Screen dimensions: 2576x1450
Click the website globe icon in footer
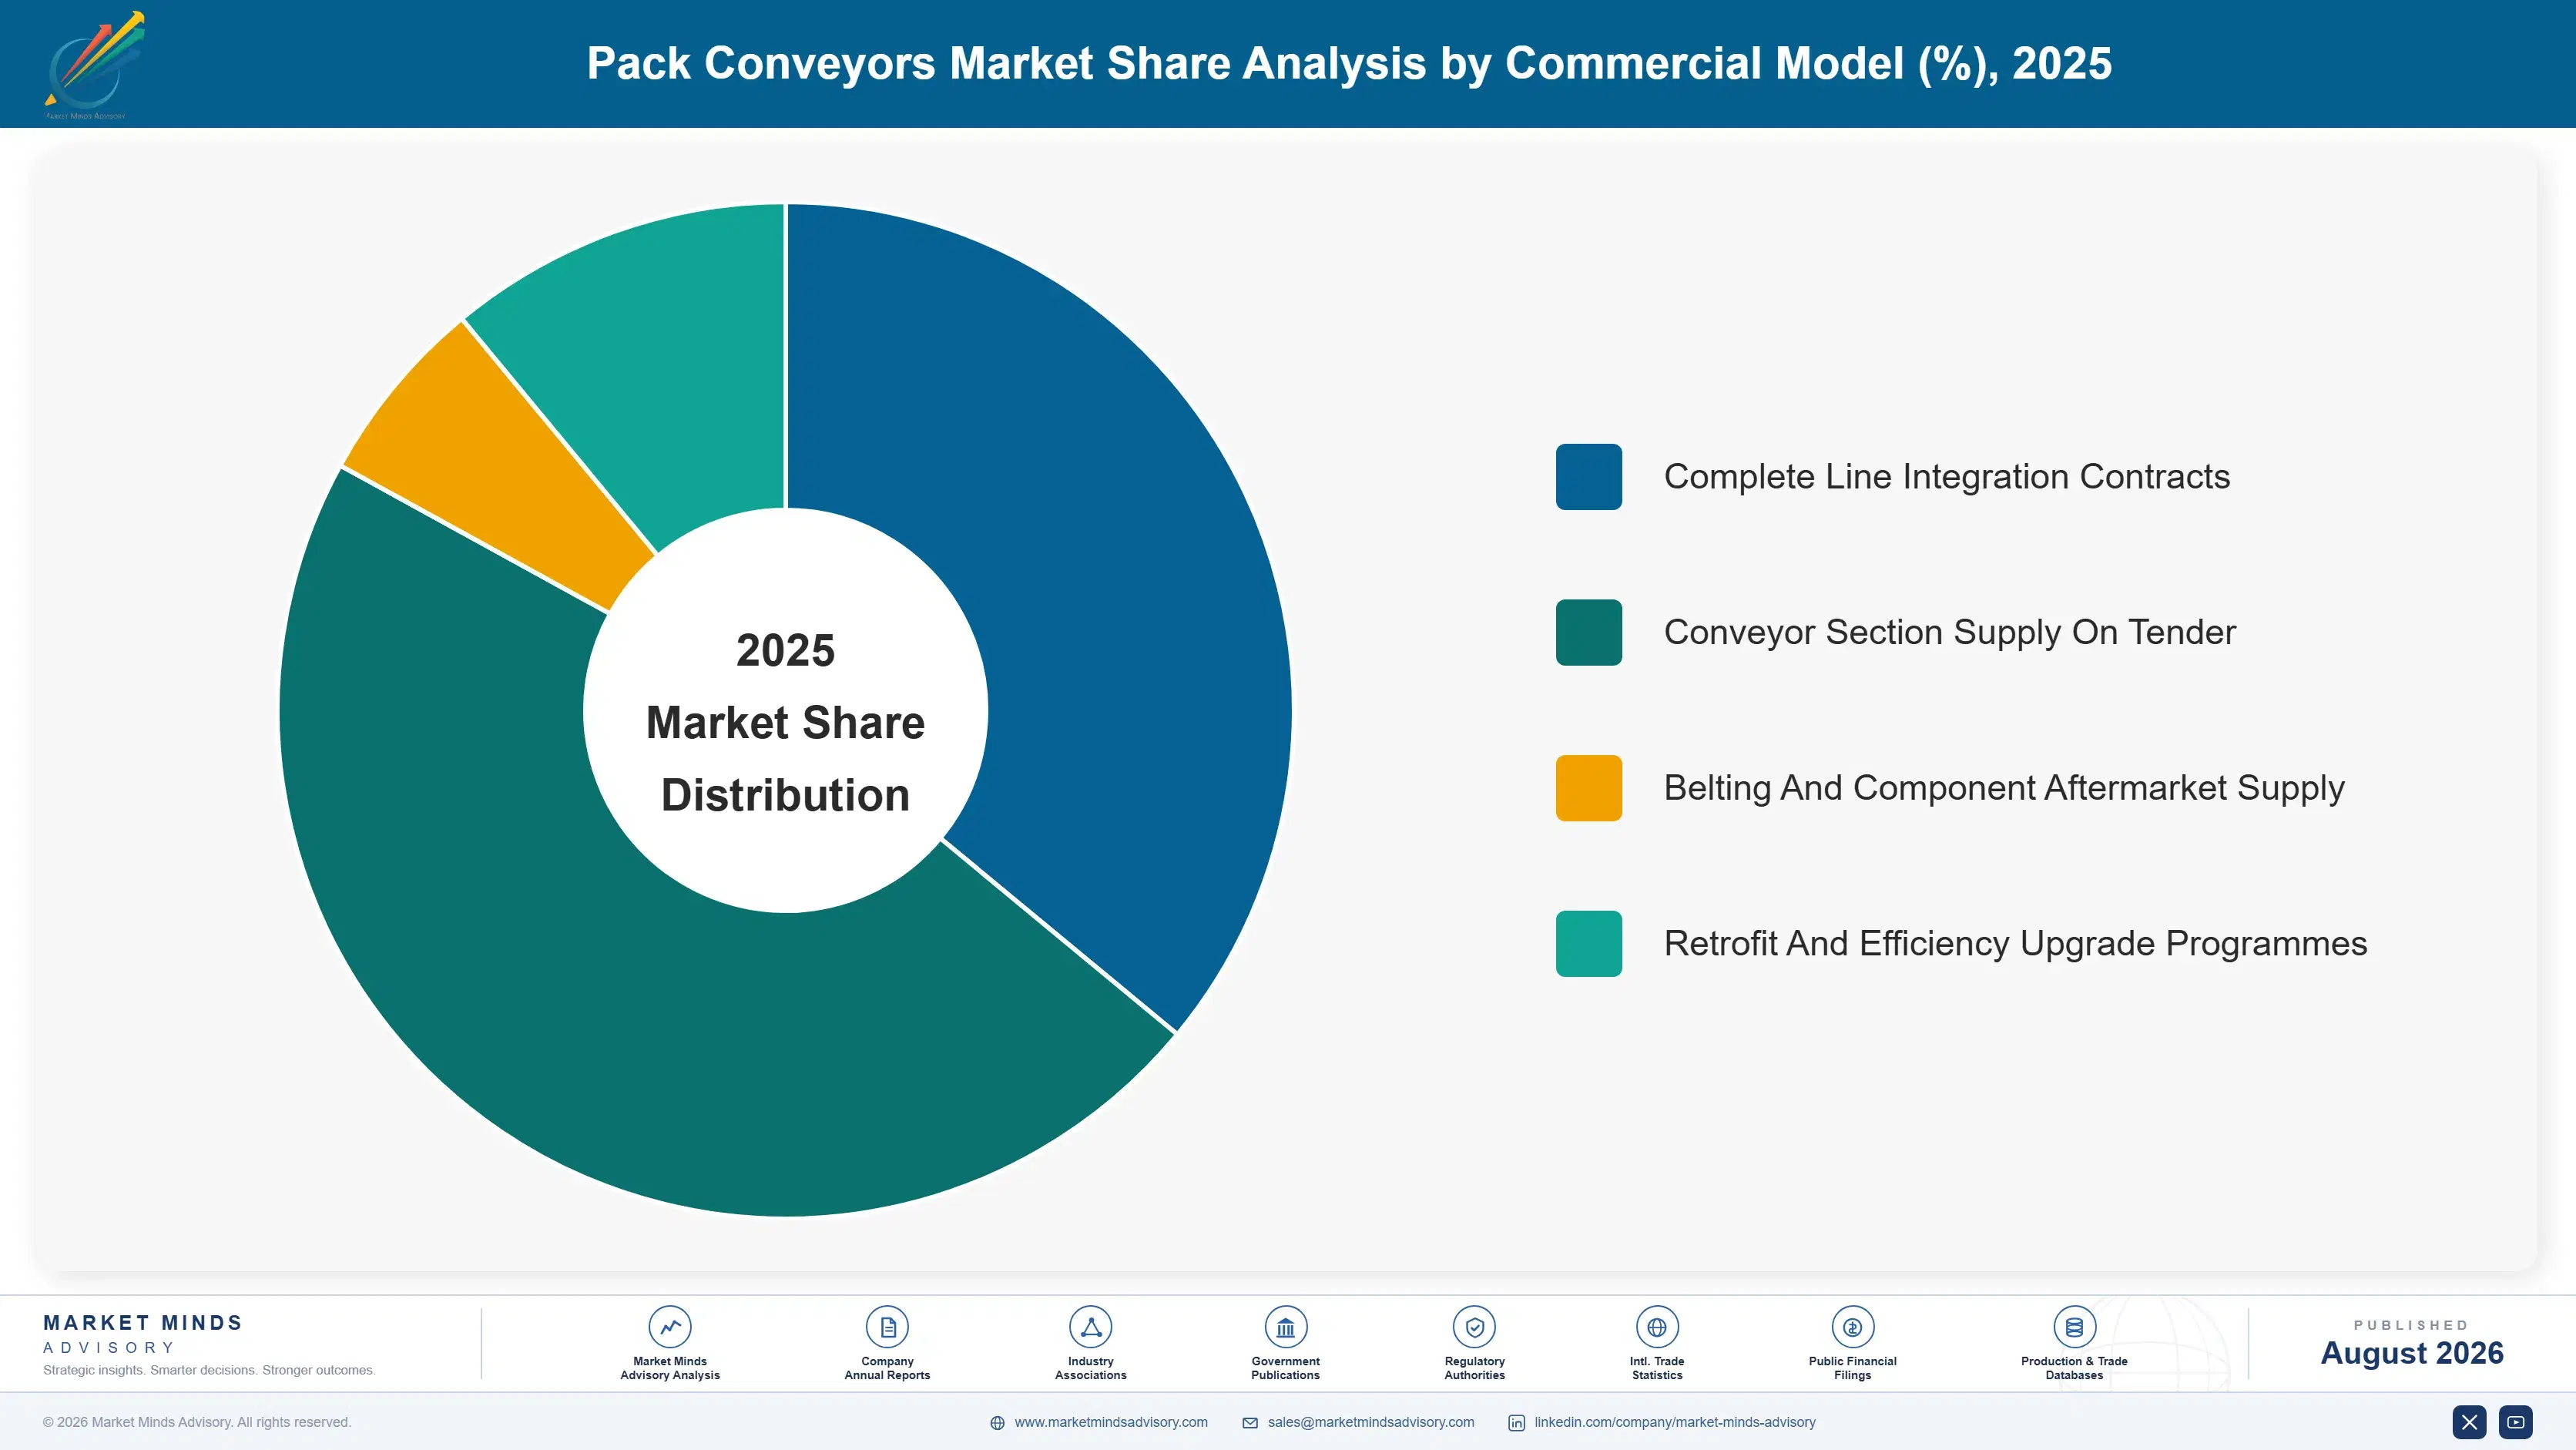[997, 1423]
